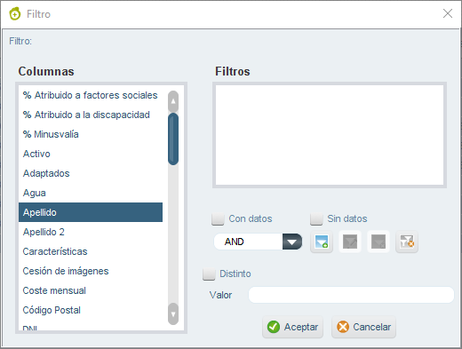
Task: Click the columns list scroll down arrow
Action: [x=173, y=313]
